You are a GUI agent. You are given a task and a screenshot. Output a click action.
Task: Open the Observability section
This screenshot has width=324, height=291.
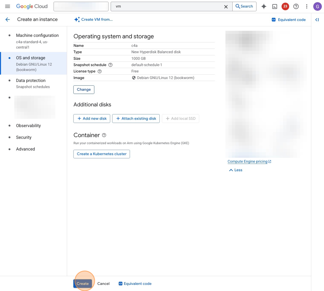pos(28,126)
